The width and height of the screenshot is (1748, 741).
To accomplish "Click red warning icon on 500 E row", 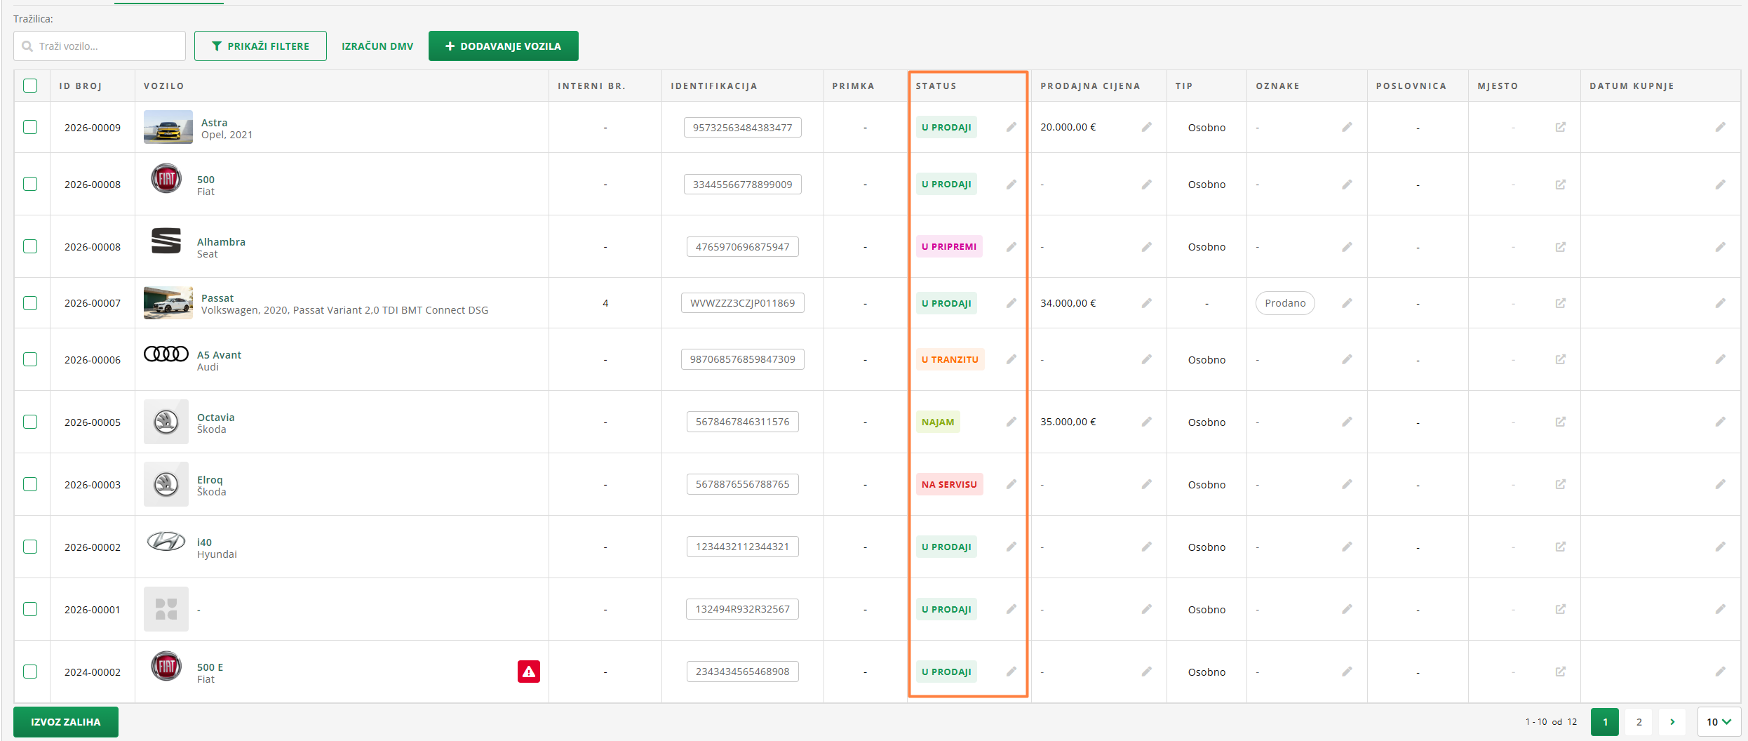I will click(528, 672).
